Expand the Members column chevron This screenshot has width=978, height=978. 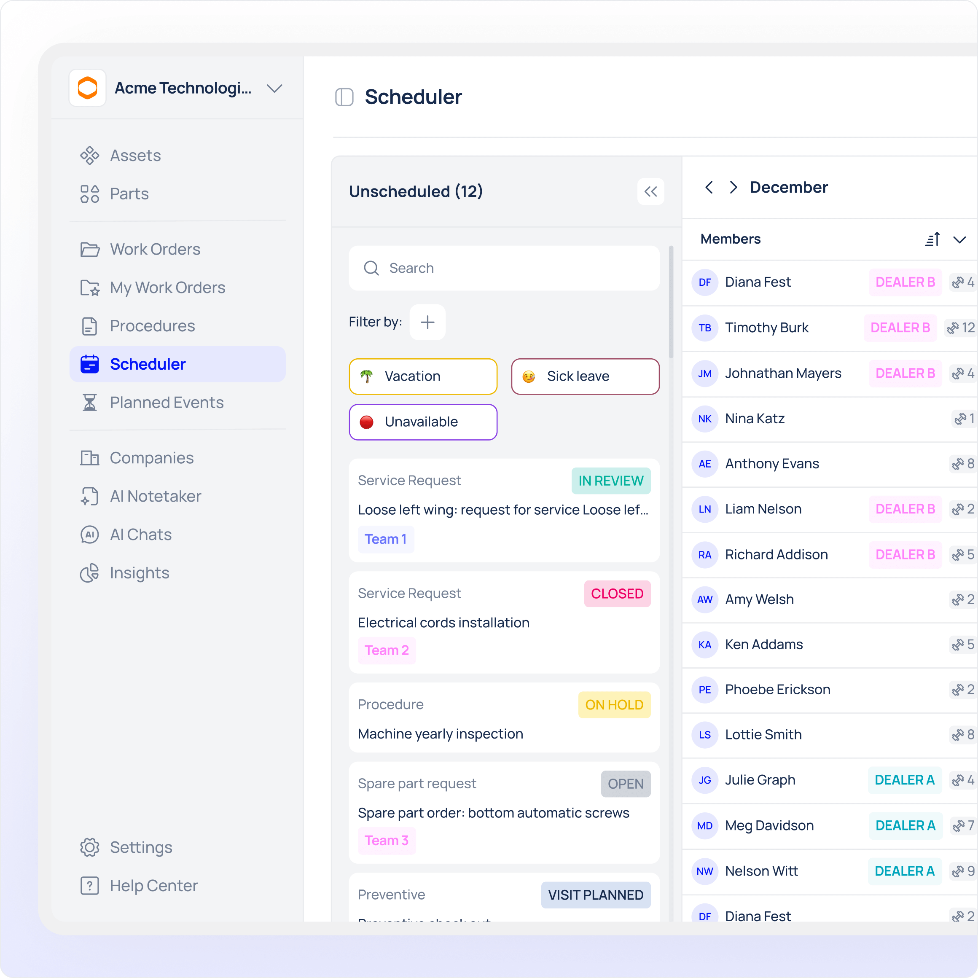959,239
